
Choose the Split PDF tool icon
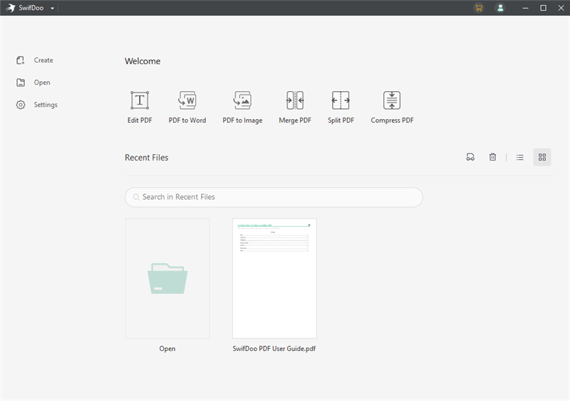pyautogui.click(x=341, y=101)
